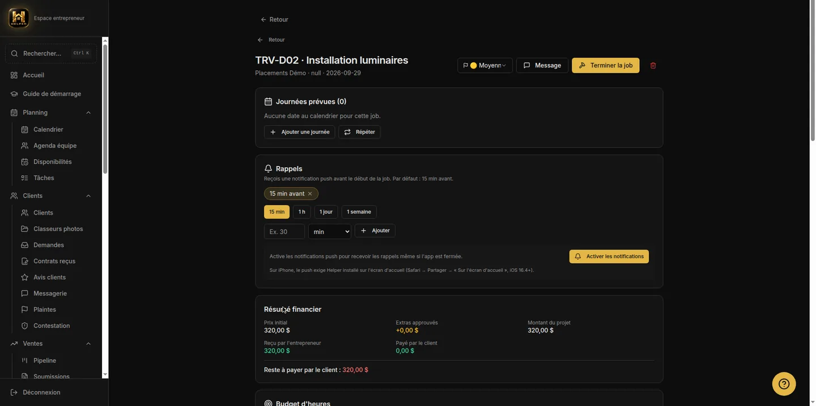This screenshot has height=406, width=816.
Task: Open the min time unit dropdown
Action: (329, 232)
